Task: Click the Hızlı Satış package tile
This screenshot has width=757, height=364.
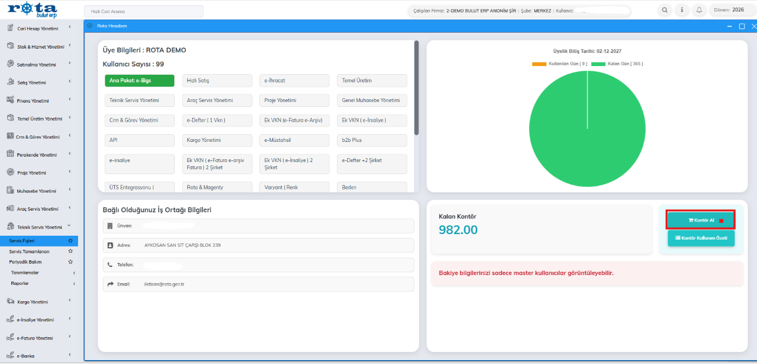Action: [x=217, y=80]
